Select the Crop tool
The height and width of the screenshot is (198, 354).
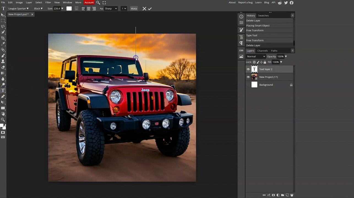(x=3, y=38)
